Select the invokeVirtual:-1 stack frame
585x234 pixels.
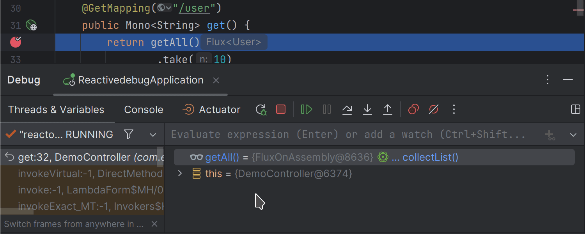[x=82, y=174]
